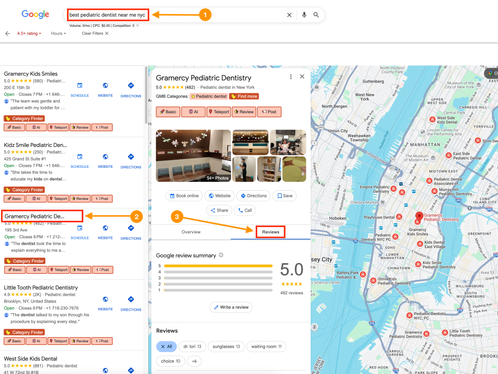498x374 pixels.
Task: Open Schedule for Gramercy Kids Smiles
Action: pyautogui.click(x=80, y=89)
